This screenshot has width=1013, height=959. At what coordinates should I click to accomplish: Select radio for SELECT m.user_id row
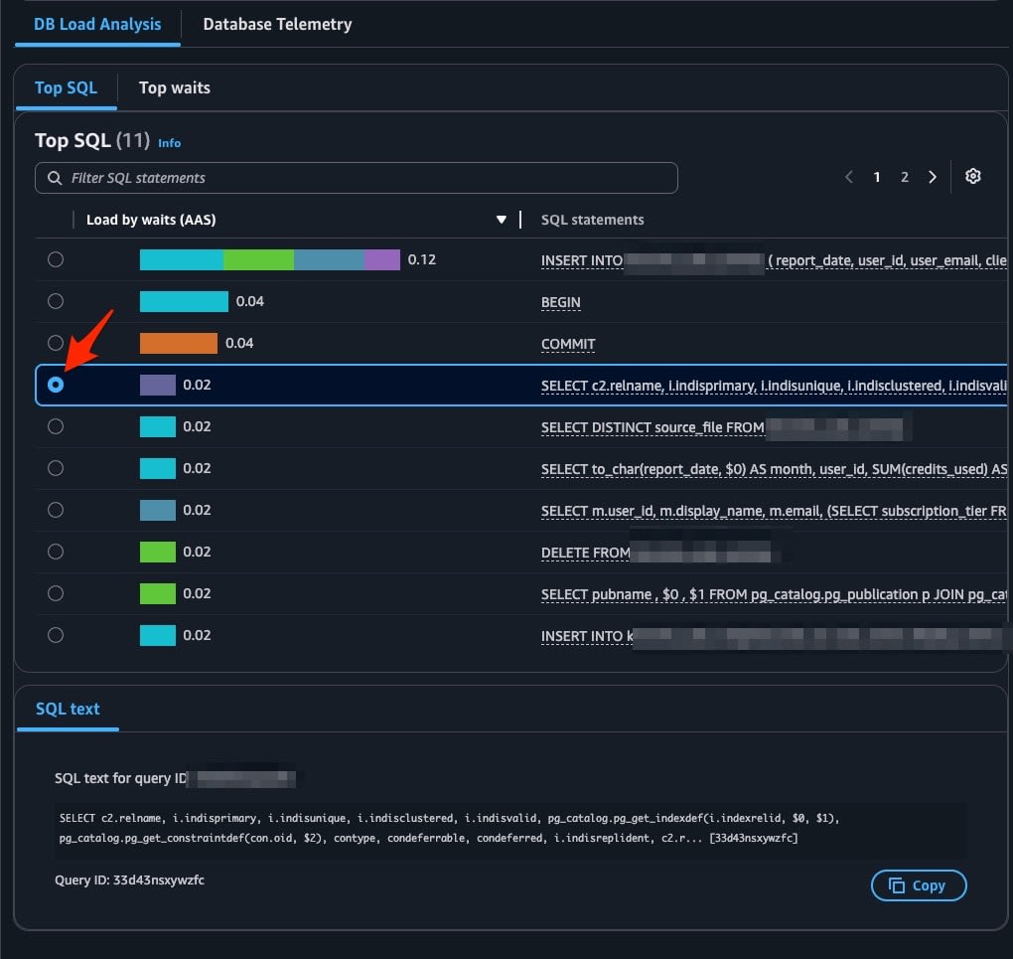56,510
